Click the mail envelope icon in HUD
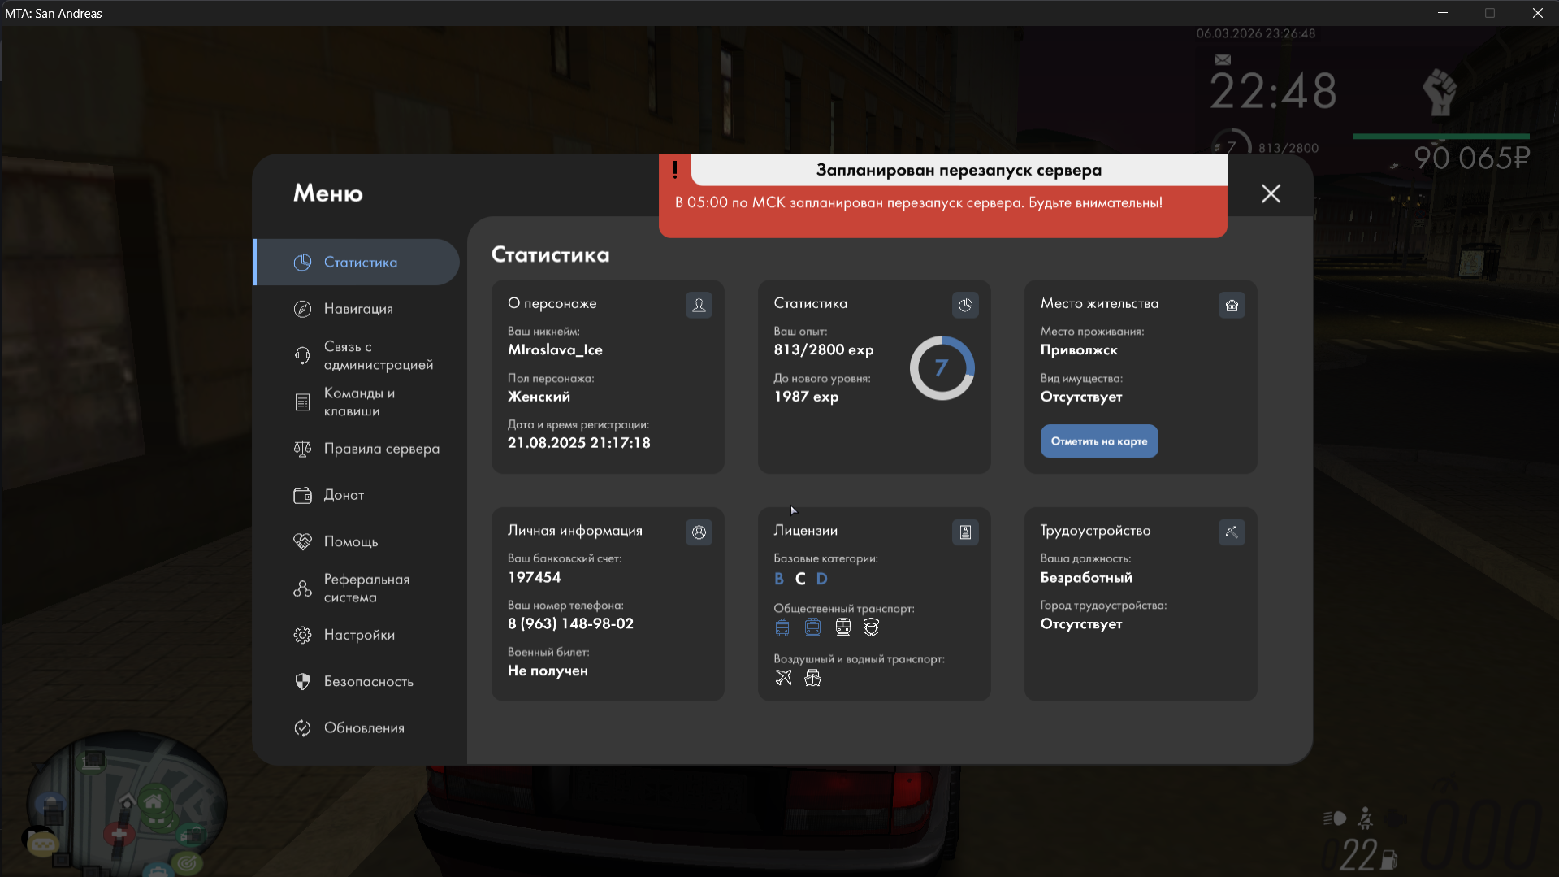1559x877 pixels. 1222,59
